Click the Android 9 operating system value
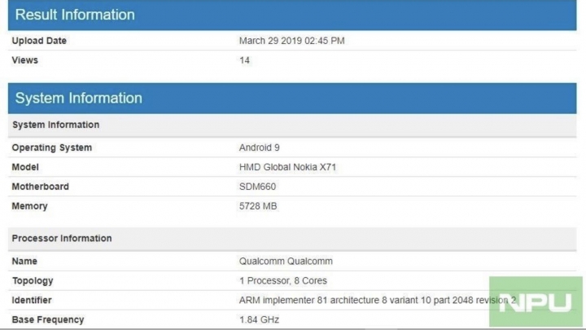The height and width of the screenshot is (330, 586). click(260, 147)
